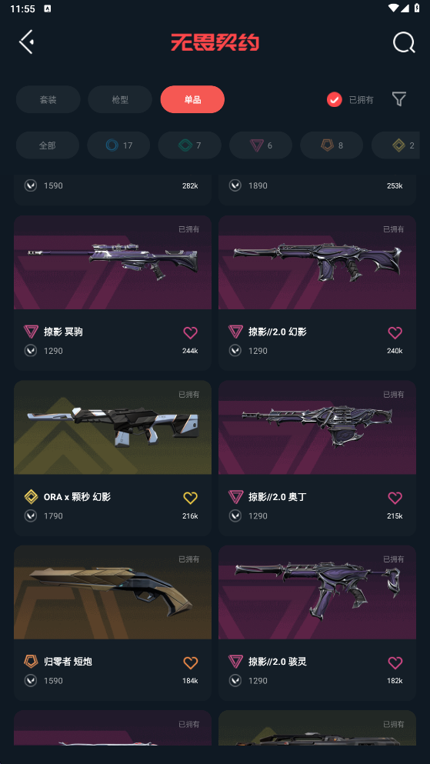Favorite 掠影//2.0 幻影 heart icon

395,333
